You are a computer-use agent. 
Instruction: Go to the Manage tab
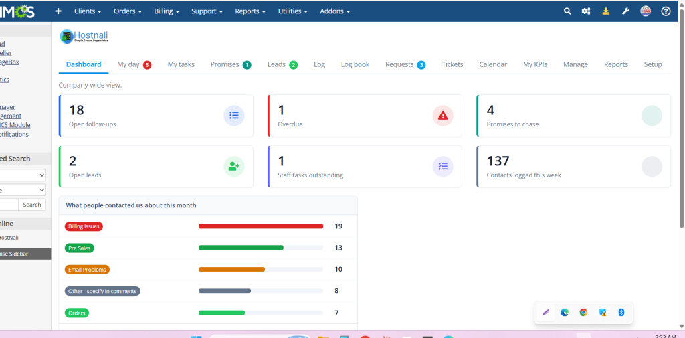click(575, 64)
